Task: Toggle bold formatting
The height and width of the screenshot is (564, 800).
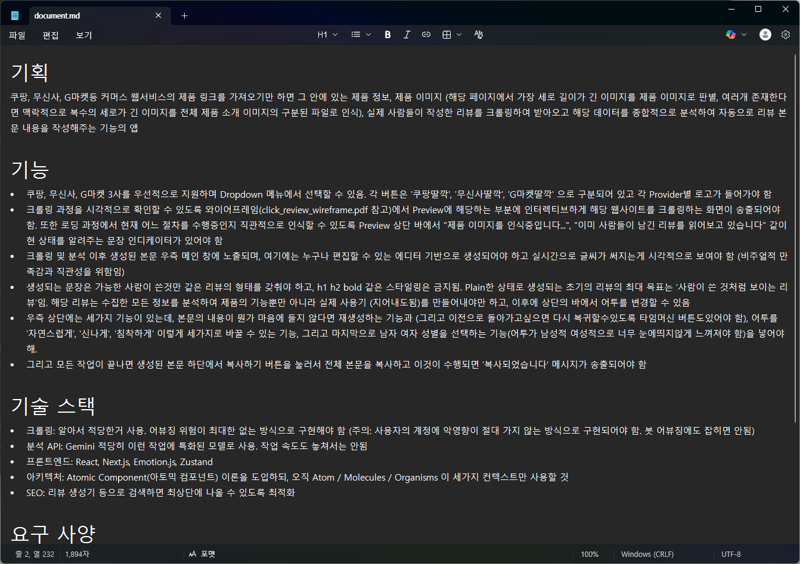Action: pos(387,35)
